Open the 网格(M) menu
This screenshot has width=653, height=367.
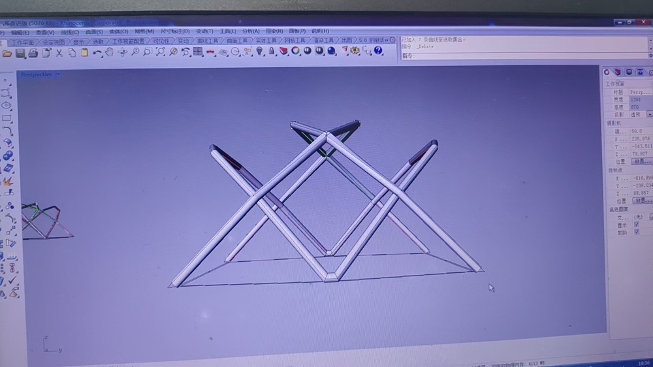point(144,31)
